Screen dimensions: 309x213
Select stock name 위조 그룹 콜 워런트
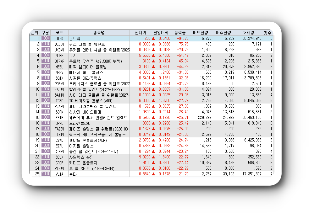(87, 44)
